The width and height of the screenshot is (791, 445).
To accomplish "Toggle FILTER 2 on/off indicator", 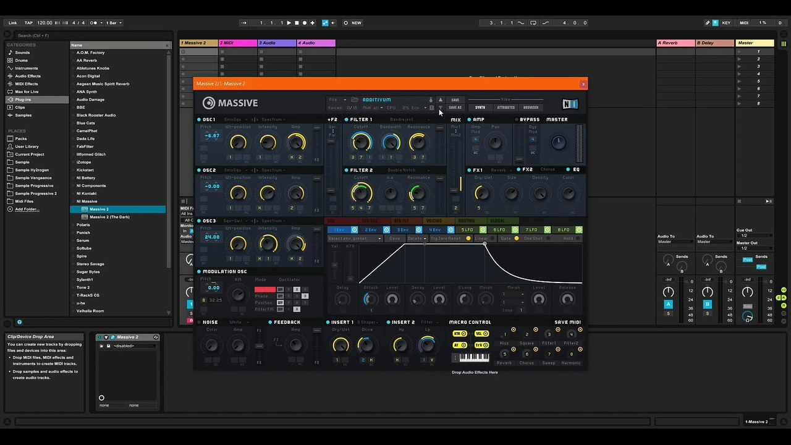I will pos(347,170).
